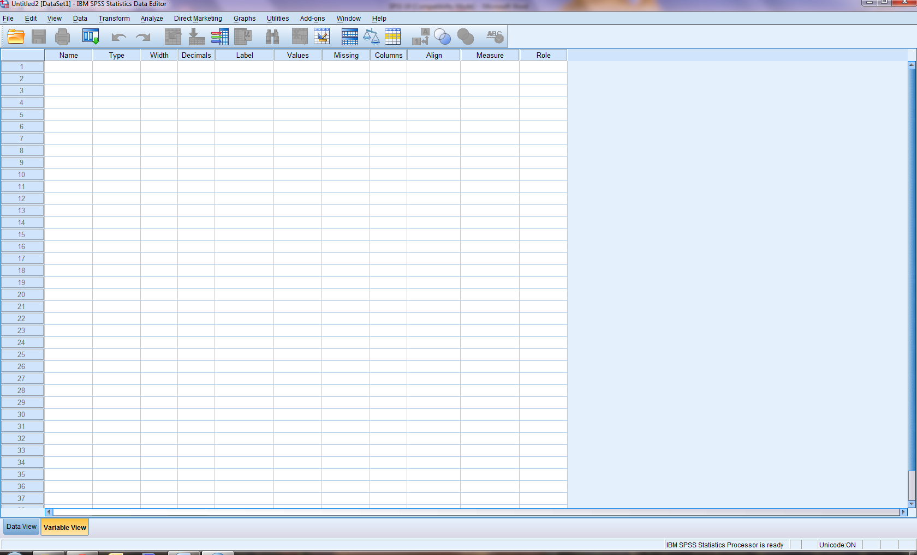The image size is (917, 555).
Task: Select row 10 header
Action: point(22,174)
